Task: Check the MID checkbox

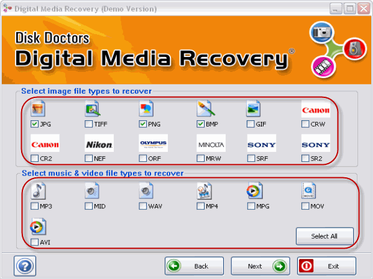Action: [x=89, y=206]
